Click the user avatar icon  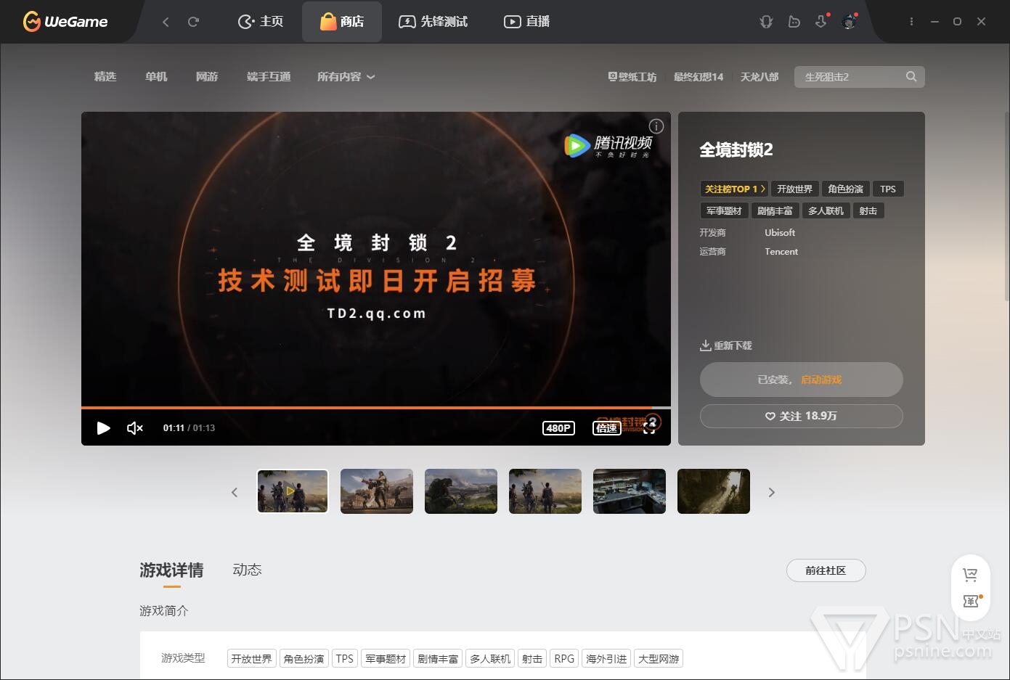(849, 22)
